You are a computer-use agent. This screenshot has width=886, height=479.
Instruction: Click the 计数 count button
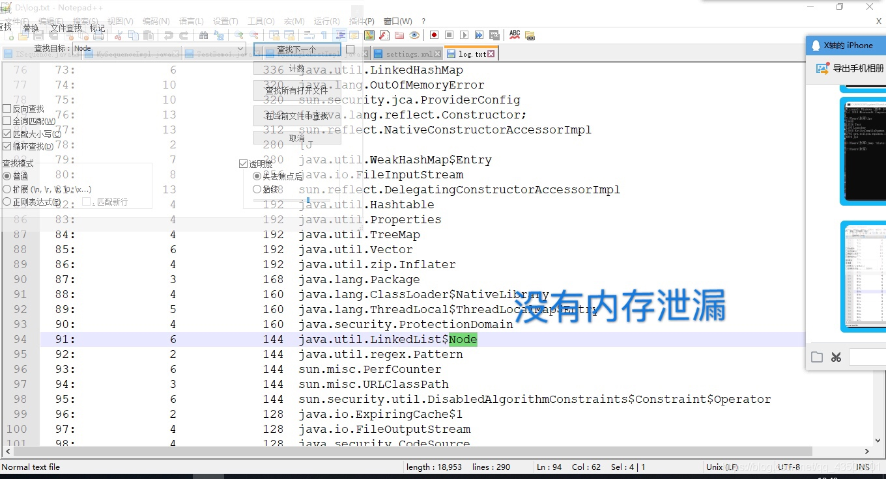click(296, 68)
